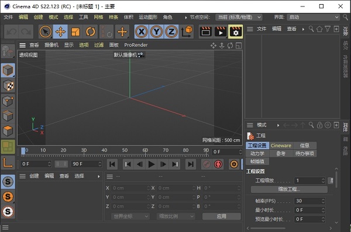Jump to the end of animation
This screenshot has height=232, width=351.
click(x=191, y=164)
